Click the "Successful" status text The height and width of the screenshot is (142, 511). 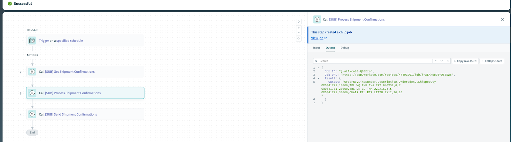click(x=23, y=4)
